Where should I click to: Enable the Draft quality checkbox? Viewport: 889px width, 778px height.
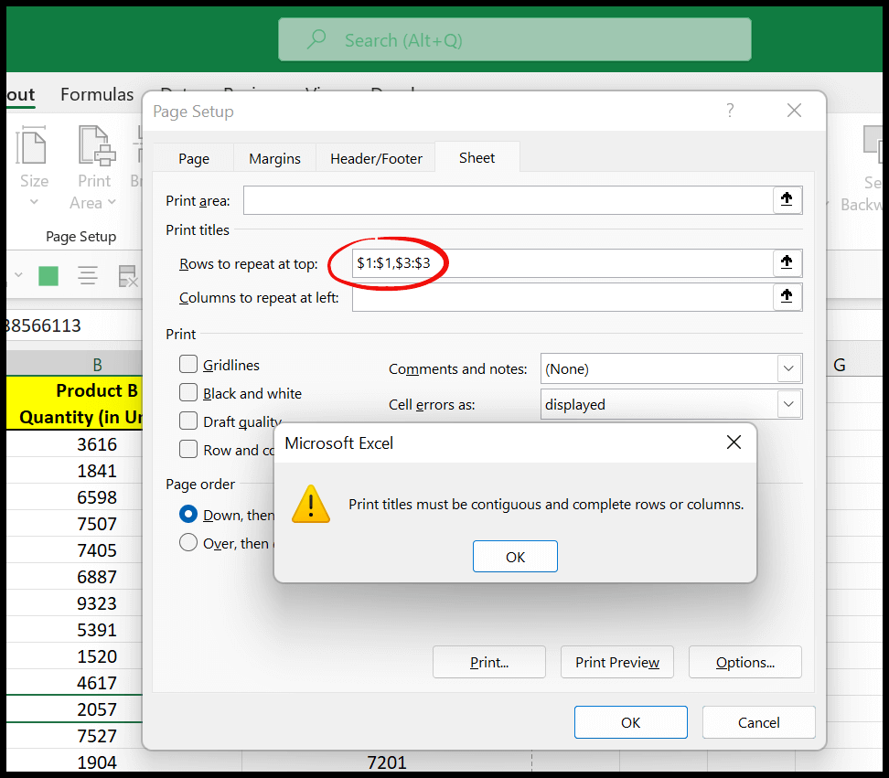point(188,421)
